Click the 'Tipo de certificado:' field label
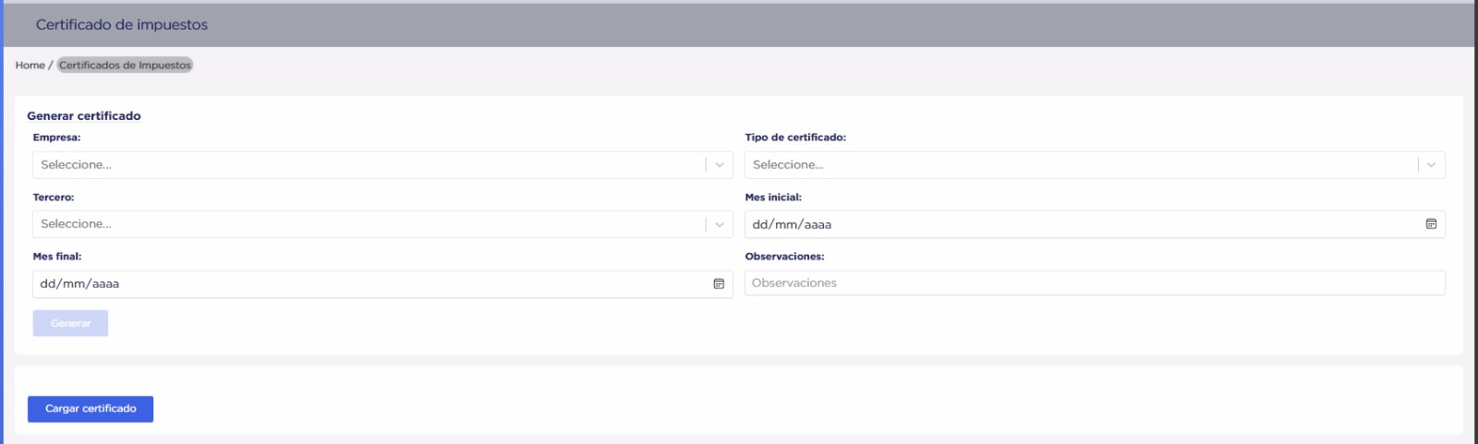1478x444 pixels. click(x=795, y=138)
